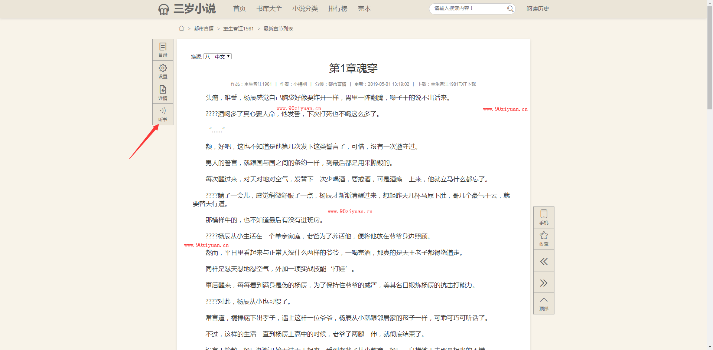This screenshot has height=350, width=713.
Task: Click the 详情 book details icon
Action: click(x=163, y=93)
